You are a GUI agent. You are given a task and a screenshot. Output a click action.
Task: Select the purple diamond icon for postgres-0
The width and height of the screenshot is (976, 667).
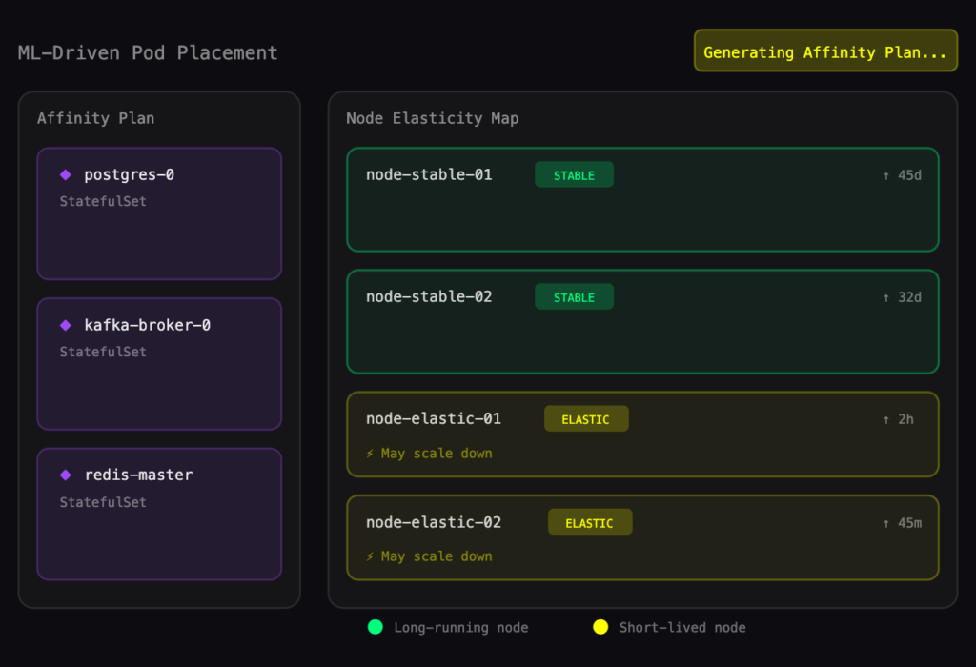[65, 173]
